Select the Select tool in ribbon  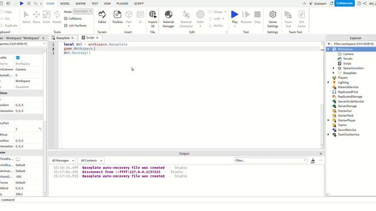click(26, 17)
